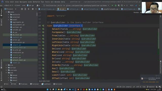Click the master git branch widget
This screenshot has height=91, width=162.
(x=151, y=87)
